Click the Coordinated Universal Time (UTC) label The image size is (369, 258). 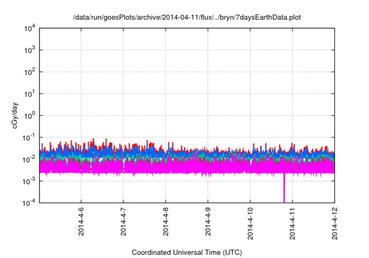(187, 252)
